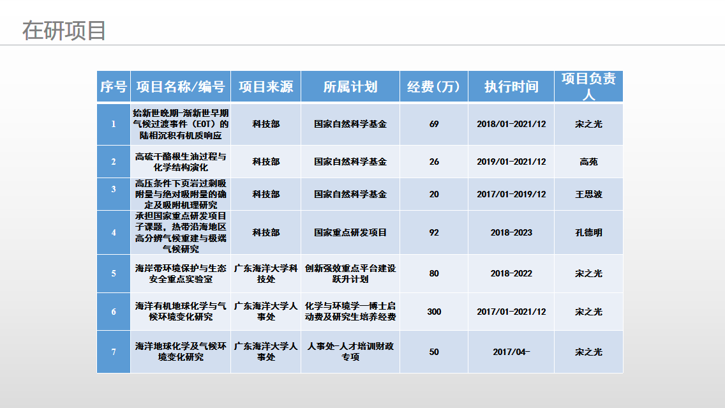Select funding value 50
Viewport: 725px width, 408px height.
click(434, 352)
